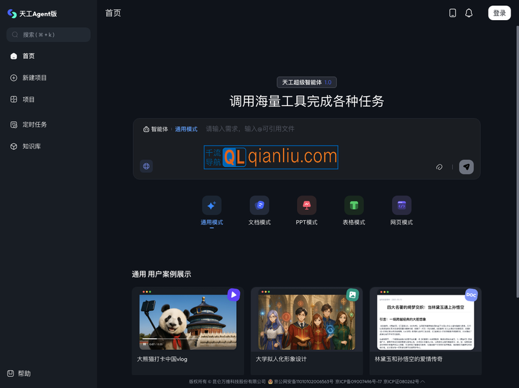Open 知识库 from the sidebar
Screen dimensions: 519x388
29,146
